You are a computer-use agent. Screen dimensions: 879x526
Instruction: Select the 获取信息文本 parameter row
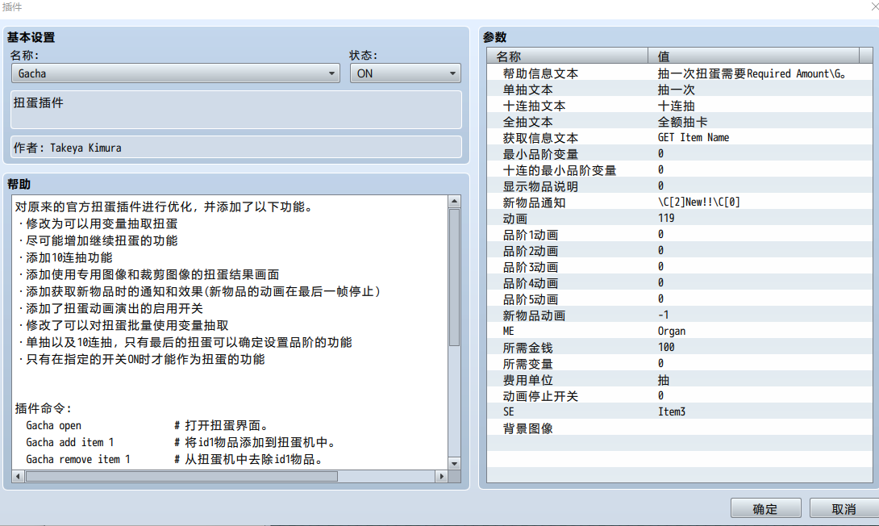tap(680, 138)
